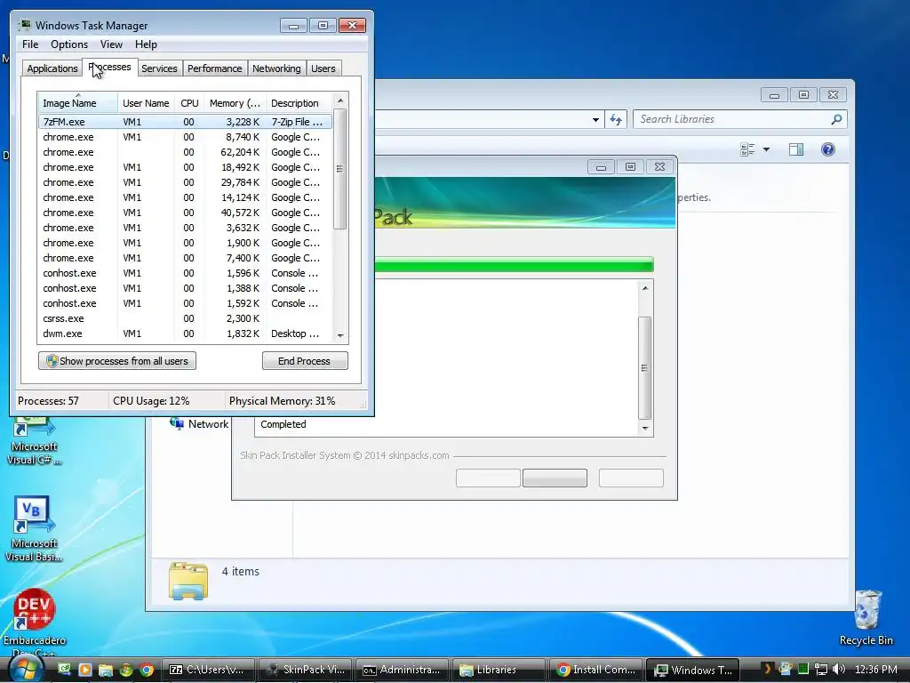This screenshot has height=683, width=910.
Task: Switch to the Applications tab
Action: pos(52,68)
